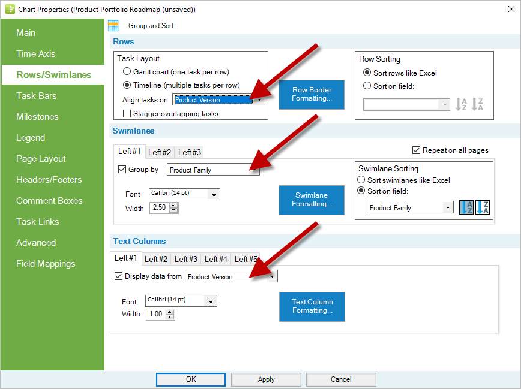Click the disabled row sort descending icon
The image size is (521, 389).
point(477,104)
